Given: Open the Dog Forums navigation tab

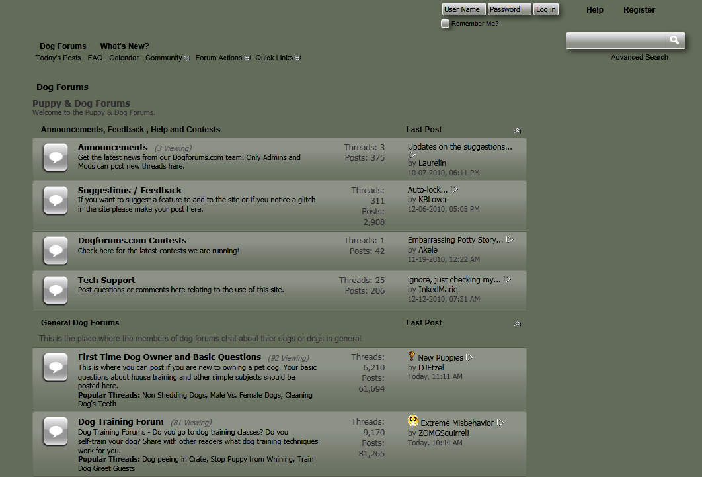Looking at the screenshot, I should click(x=63, y=46).
